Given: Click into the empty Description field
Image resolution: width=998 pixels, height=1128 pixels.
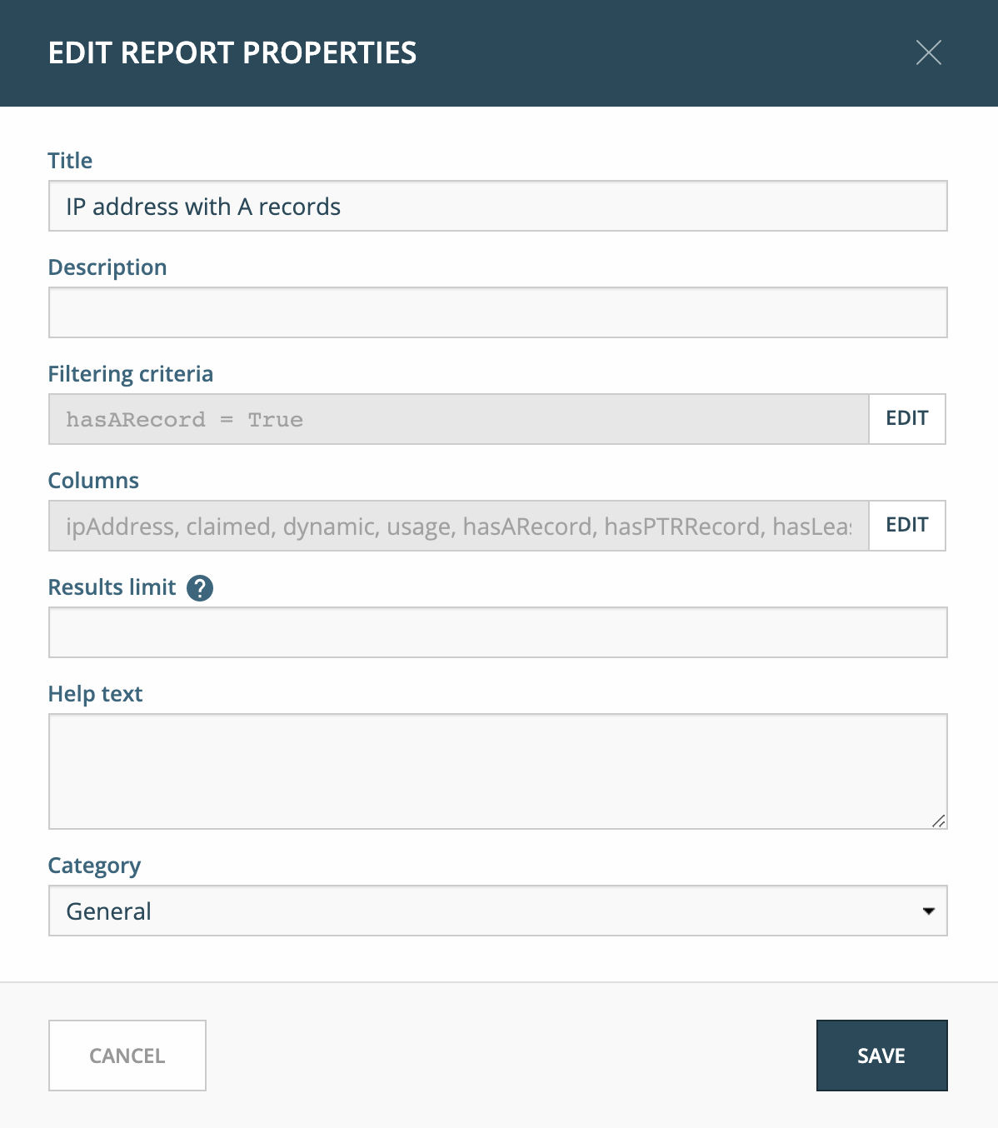Looking at the screenshot, I should coord(498,312).
